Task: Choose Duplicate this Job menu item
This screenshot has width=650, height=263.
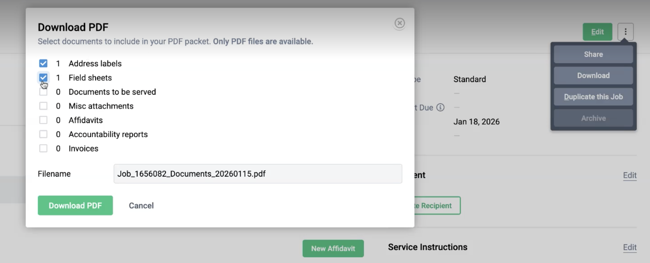Action: tap(593, 97)
